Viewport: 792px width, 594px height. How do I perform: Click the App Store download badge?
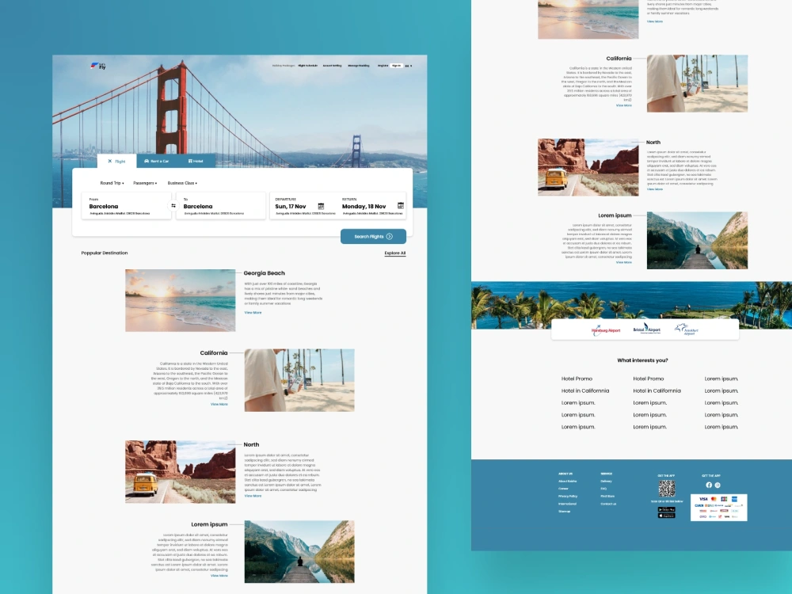(666, 516)
